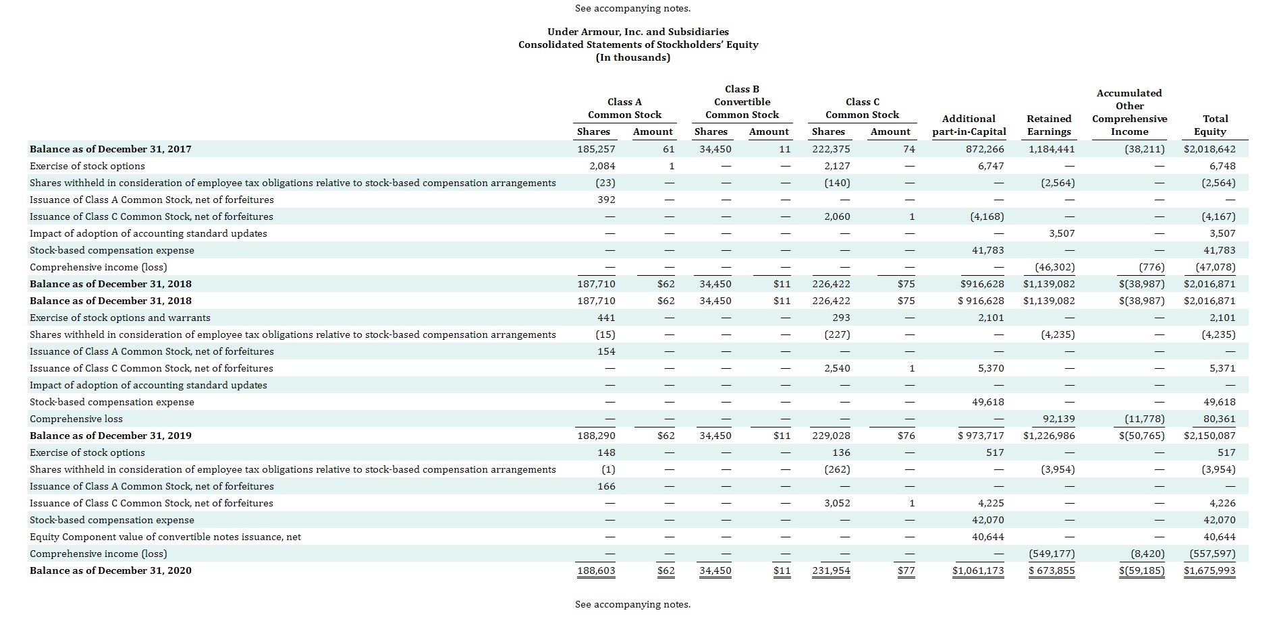Click the Class C shares value "2,540"
The height and width of the screenshot is (619, 1273).
(x=837, y=368)
